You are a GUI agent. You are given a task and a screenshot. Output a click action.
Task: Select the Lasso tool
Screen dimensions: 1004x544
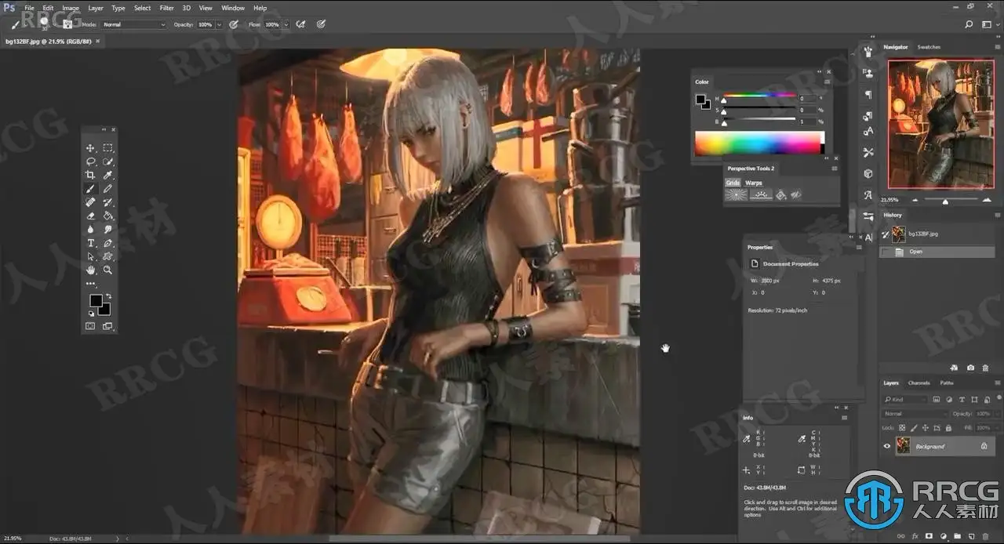[x=90, y=161]
